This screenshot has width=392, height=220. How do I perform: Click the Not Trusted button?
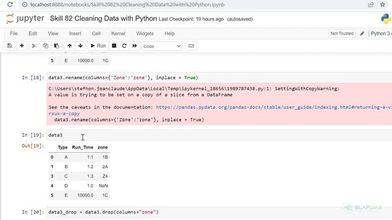click(x=342, y=34)
